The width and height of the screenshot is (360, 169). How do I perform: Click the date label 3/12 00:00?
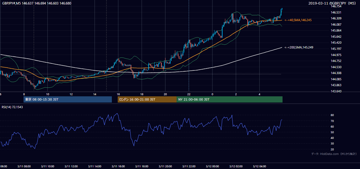212,166
